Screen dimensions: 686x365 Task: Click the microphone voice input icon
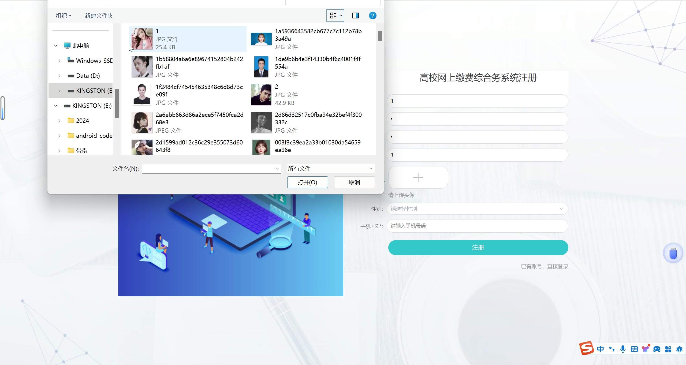[623, 349]
